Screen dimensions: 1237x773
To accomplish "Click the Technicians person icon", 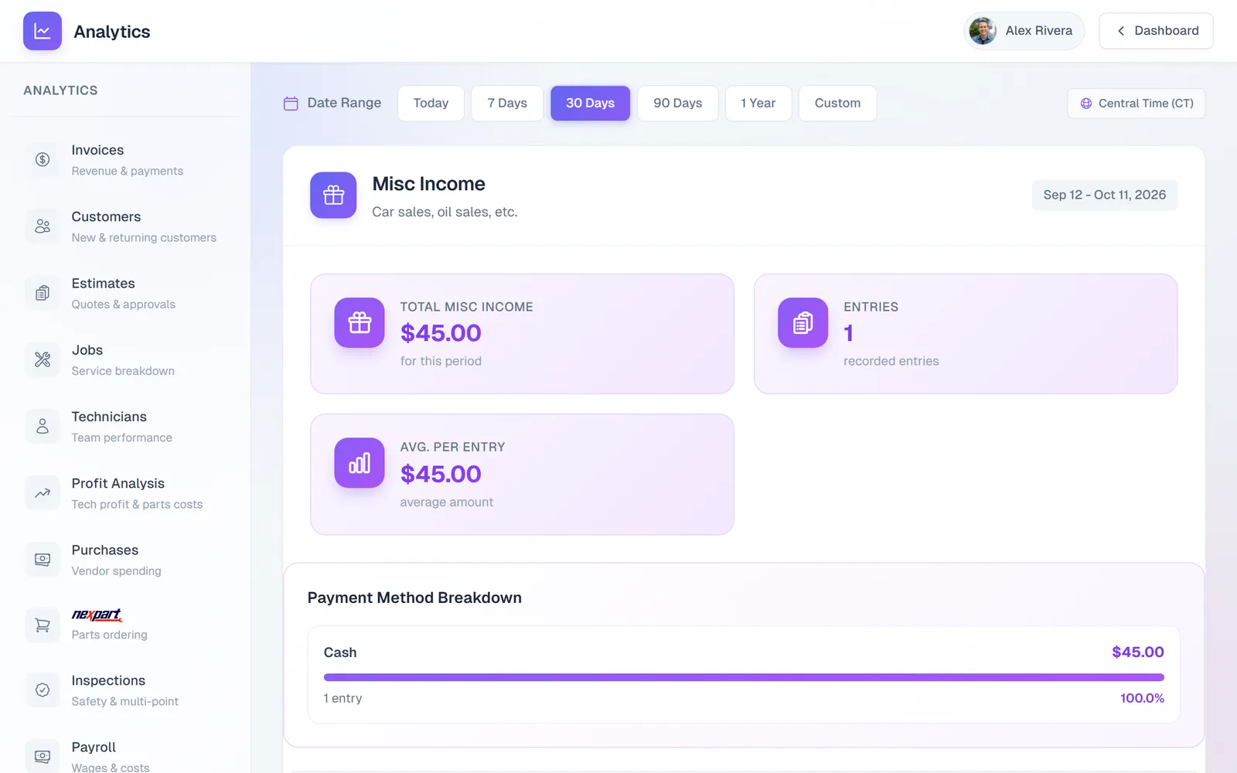I will pyautogui.click(x=43, y=426).
